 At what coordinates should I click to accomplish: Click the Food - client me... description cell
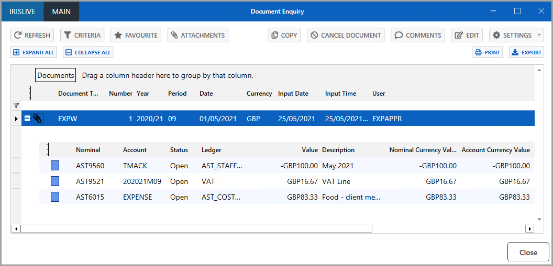coord(351,198)
